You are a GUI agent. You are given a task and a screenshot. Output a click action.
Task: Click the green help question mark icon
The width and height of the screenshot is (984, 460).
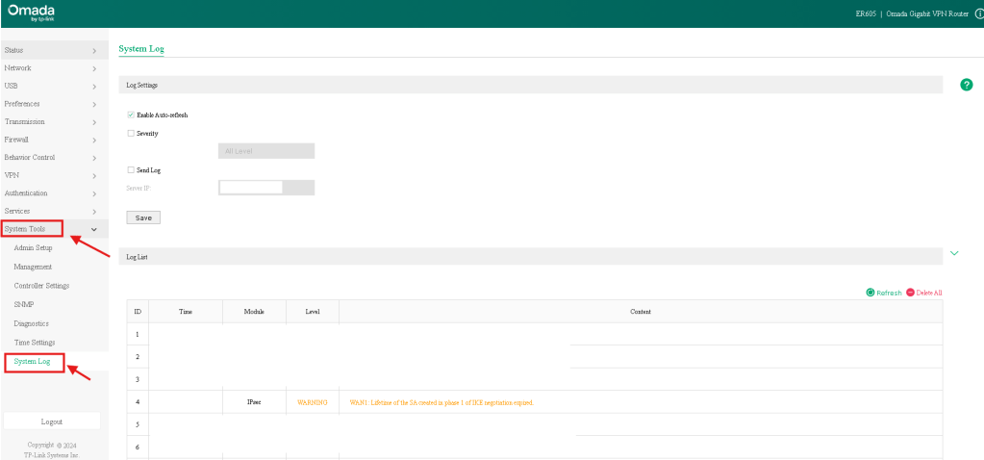coord(967,85)
